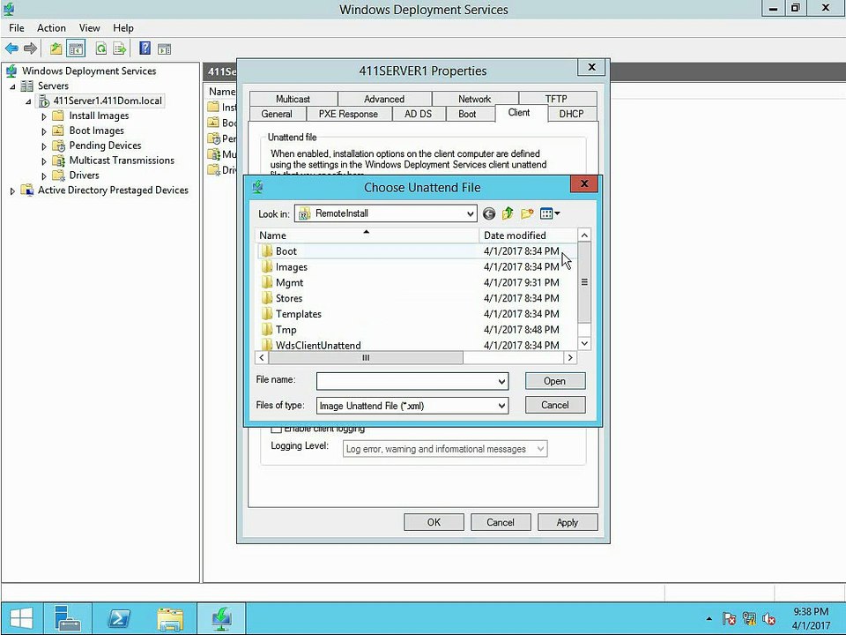Click Open in Choose Unattend File dialog

[x=554, y=381]
